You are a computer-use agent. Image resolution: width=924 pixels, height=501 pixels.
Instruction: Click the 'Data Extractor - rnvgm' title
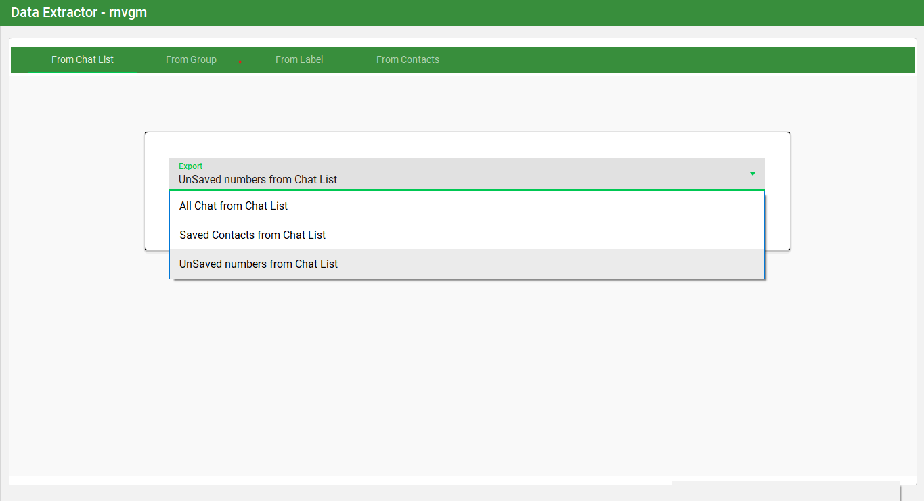pos(79,12)
